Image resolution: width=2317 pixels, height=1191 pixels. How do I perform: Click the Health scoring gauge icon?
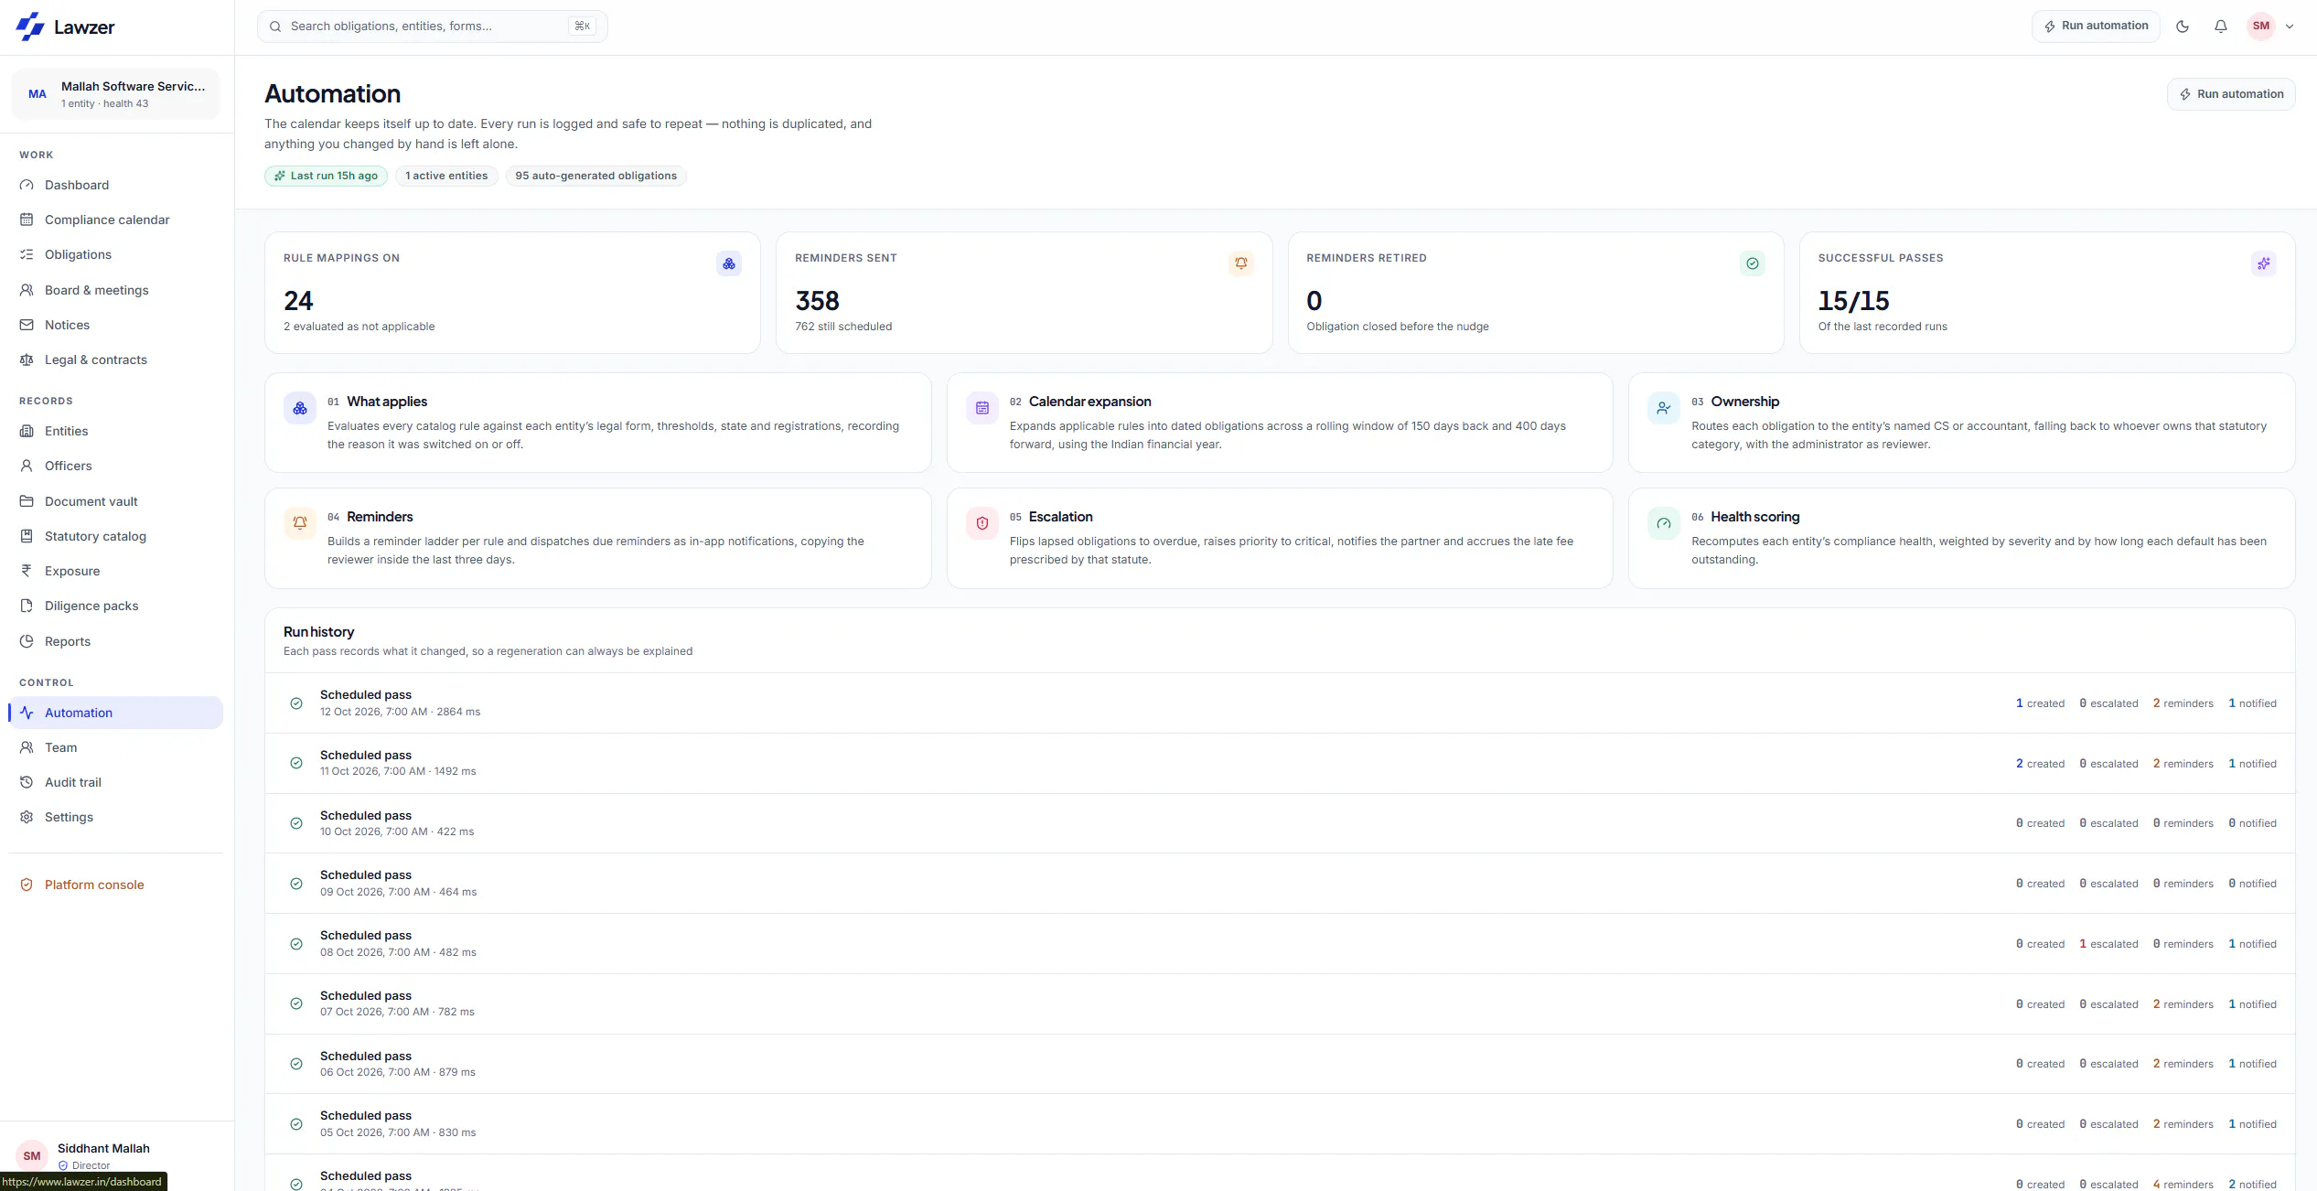tap(1664, 523)
